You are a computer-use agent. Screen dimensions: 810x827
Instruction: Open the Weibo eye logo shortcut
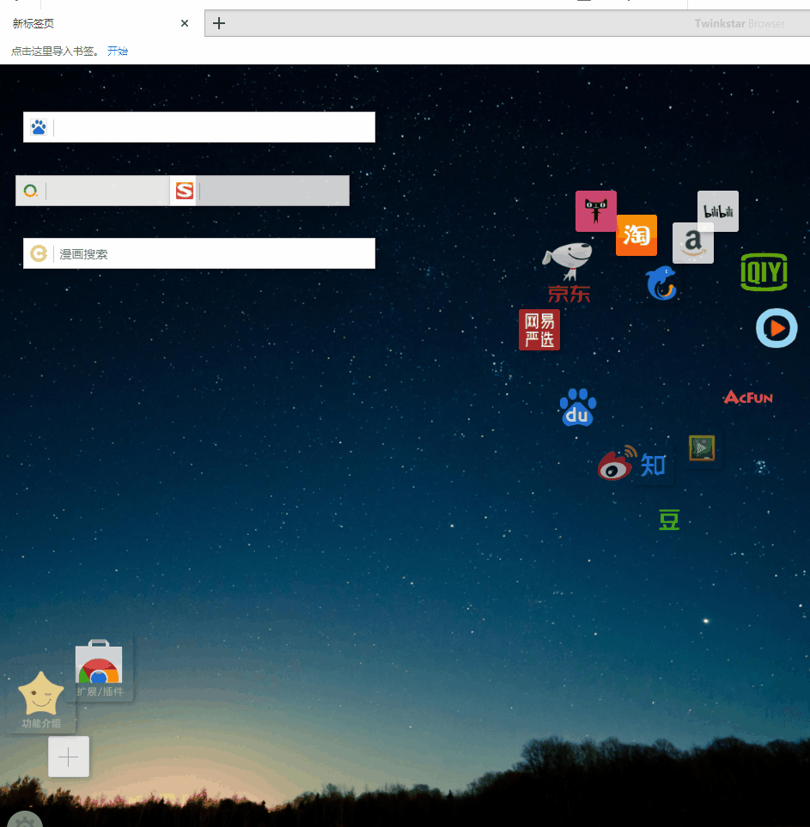617,463
